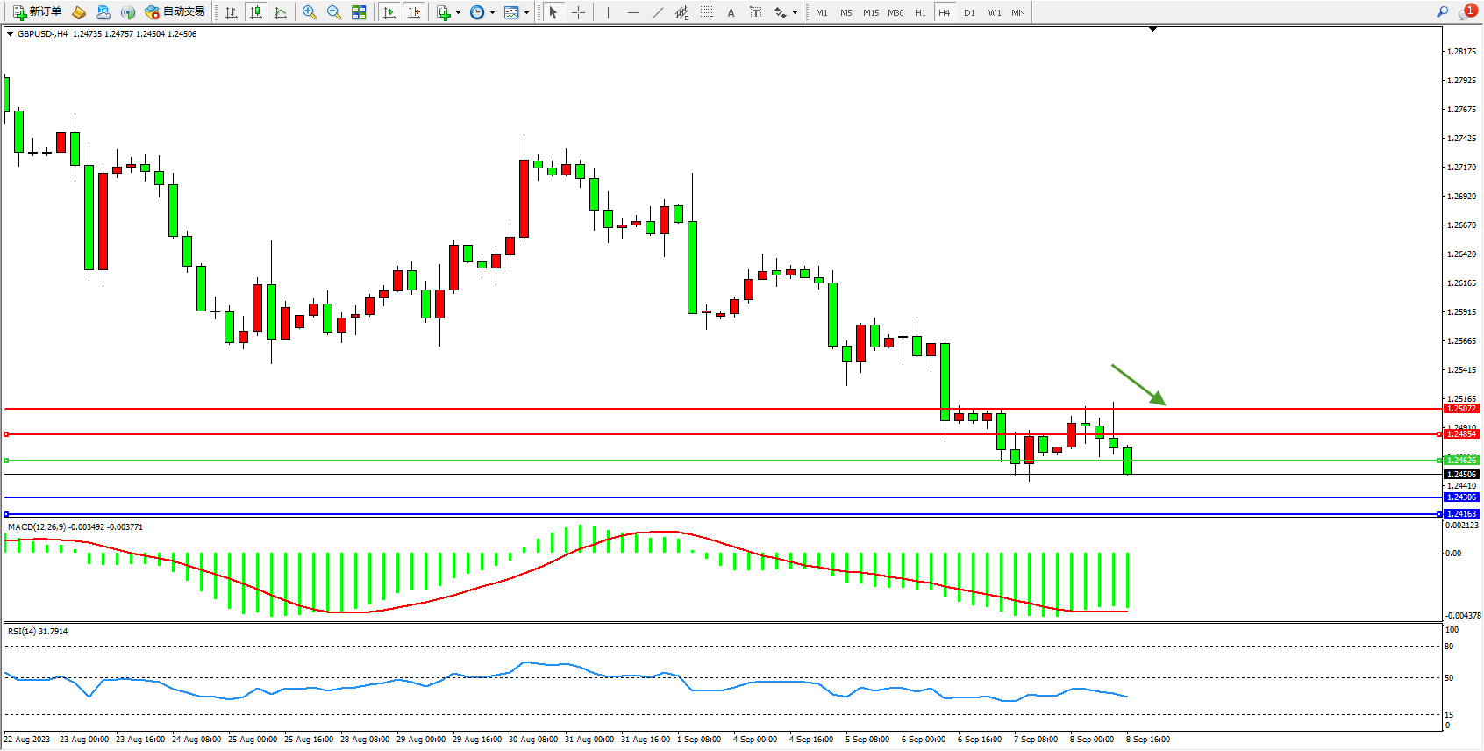Click the zoom out magnifier icon
Viewport: 1484px width, 751px height.
click(334, 12)
